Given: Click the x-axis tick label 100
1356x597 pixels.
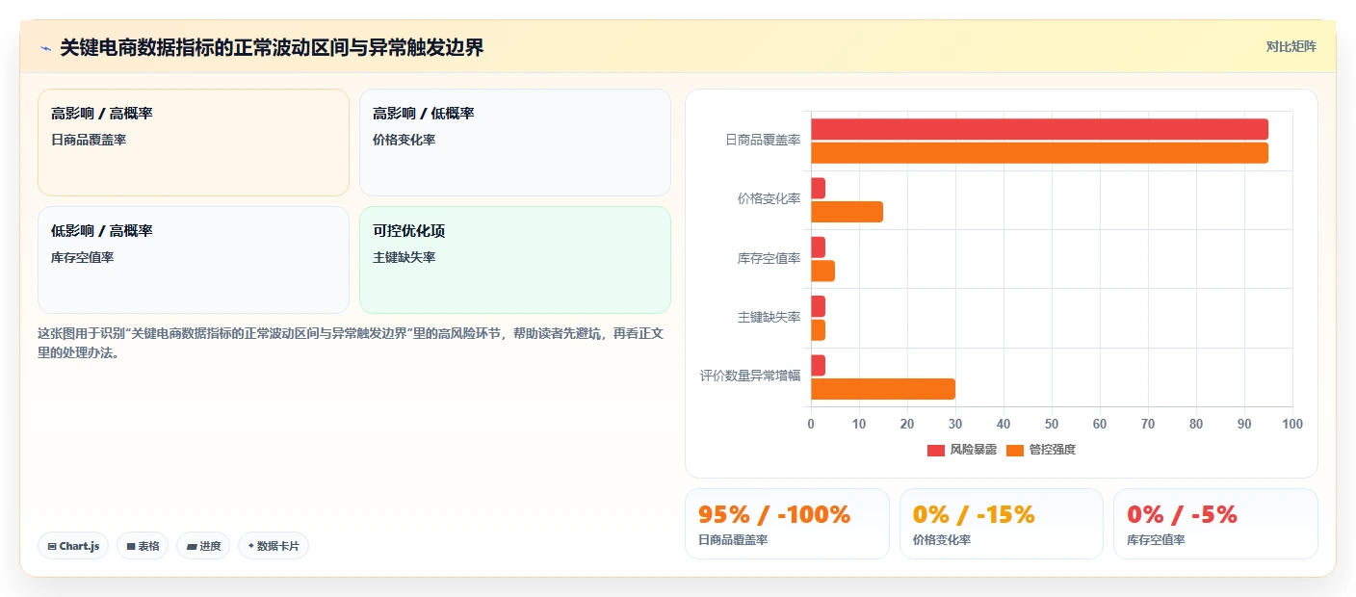Looking at the screenshot, I should pyautogui.click(x=1292, y=424).
